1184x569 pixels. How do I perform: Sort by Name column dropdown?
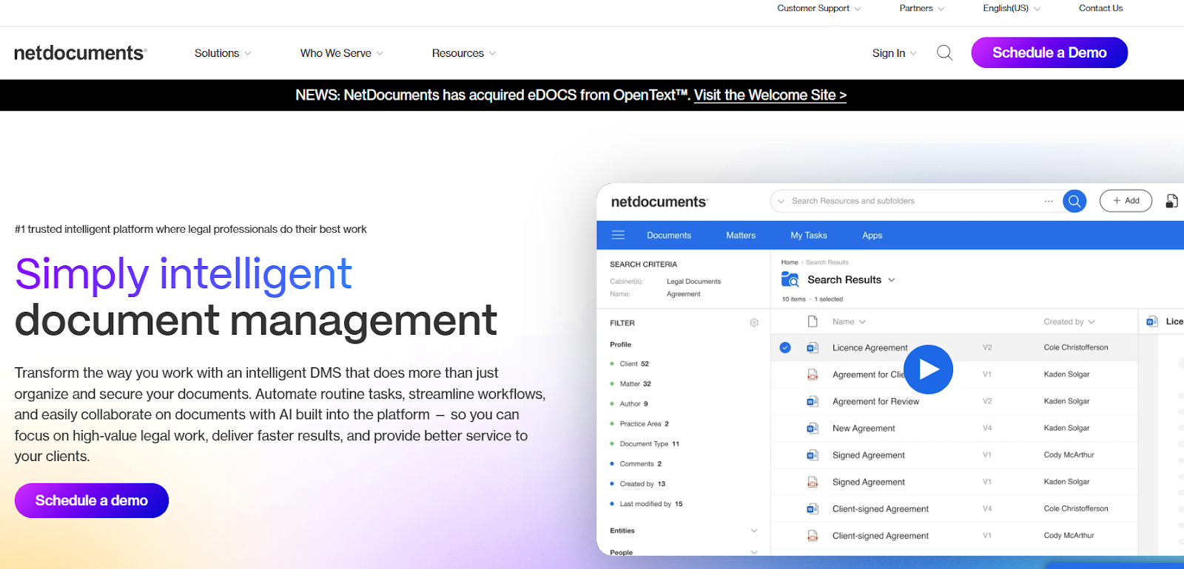(x=849, y=321)
